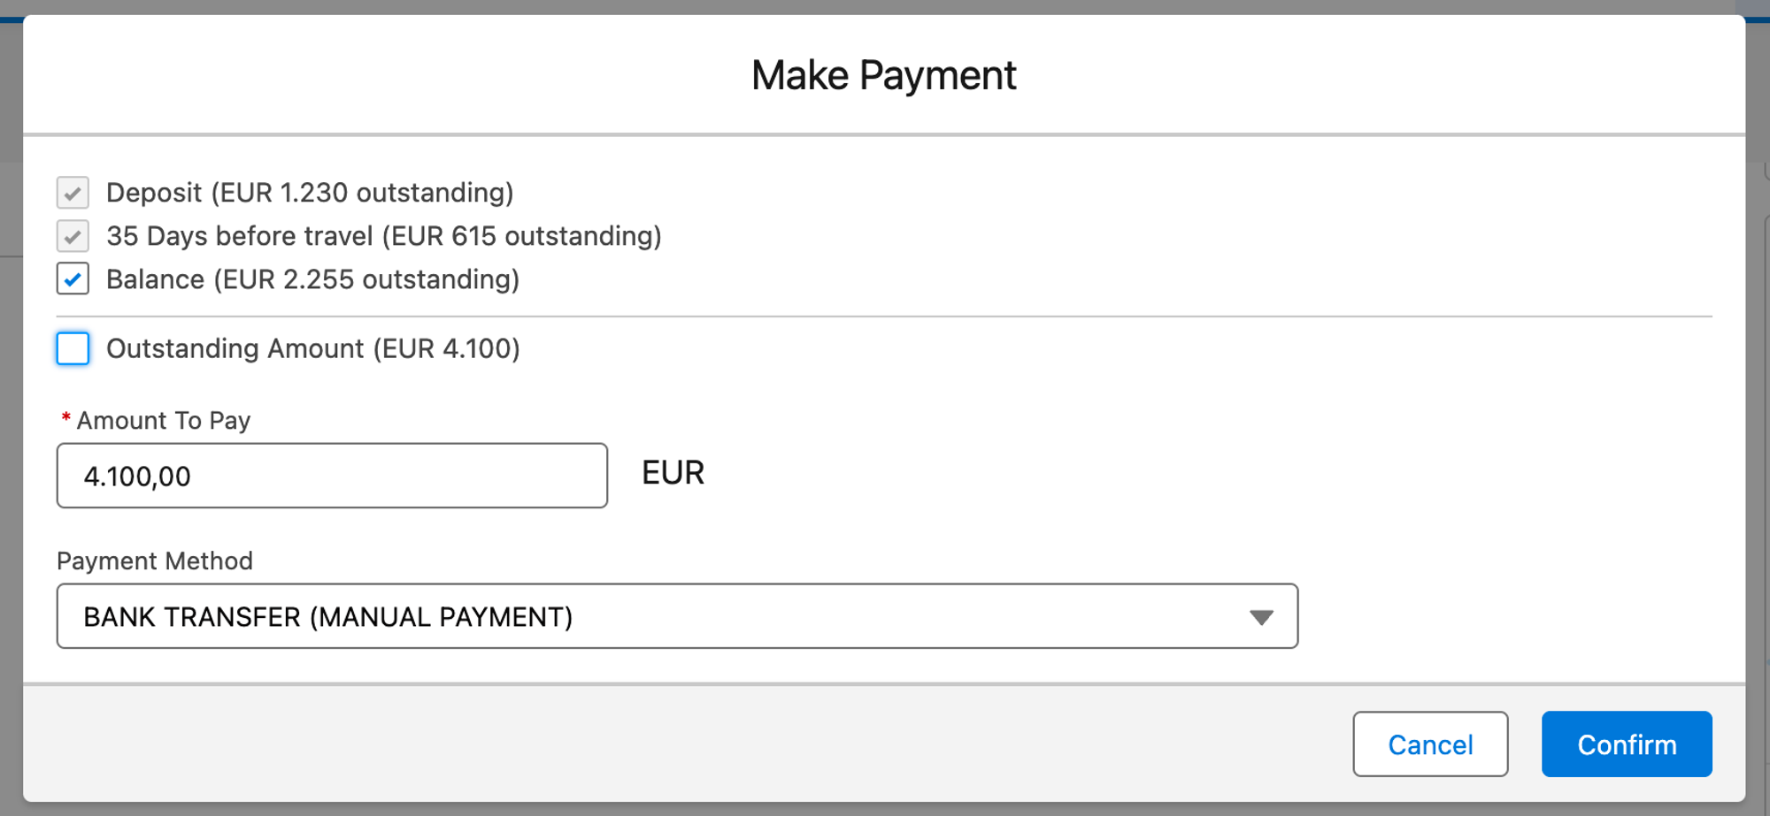Click the "Outstanding Amount (EUR 4.100)" label
1770x816 pixels.
pyautogui.click(x=312, y=348)
